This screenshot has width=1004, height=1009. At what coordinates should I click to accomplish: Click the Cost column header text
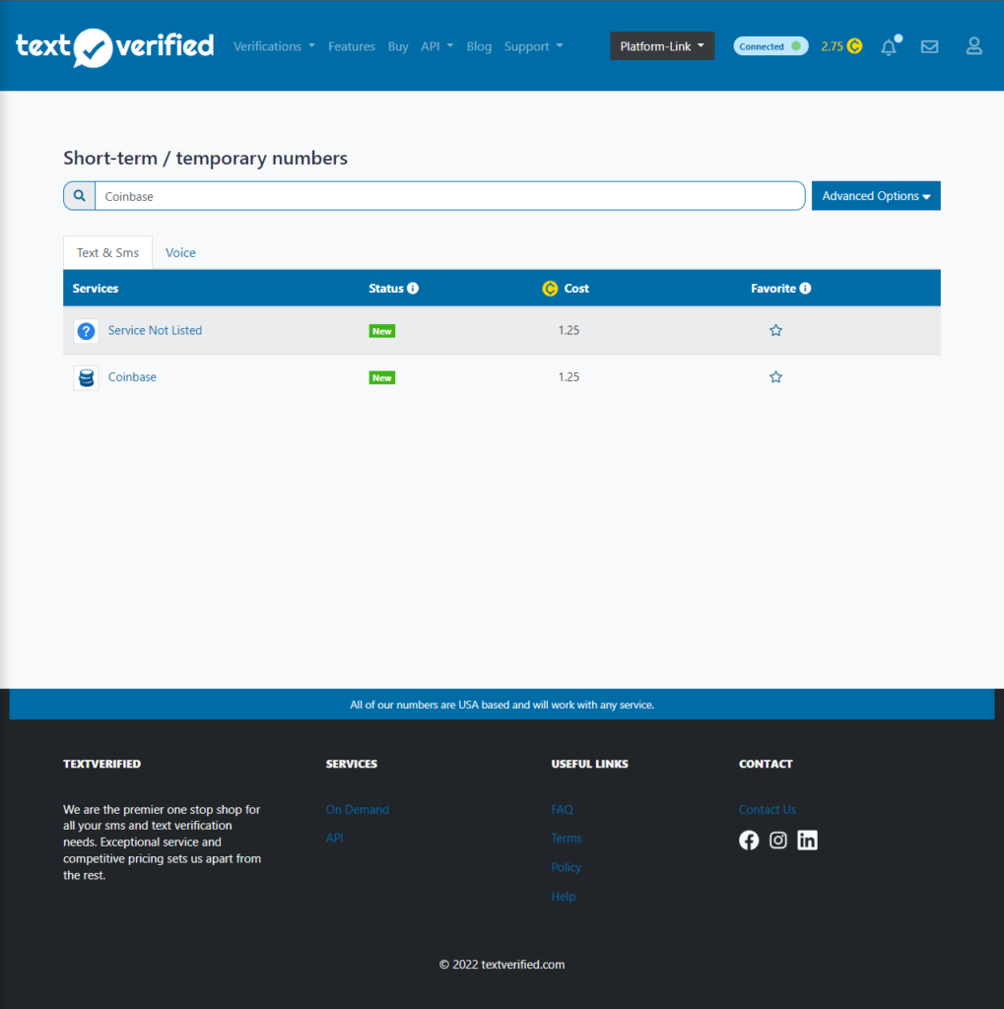[576, 289]
